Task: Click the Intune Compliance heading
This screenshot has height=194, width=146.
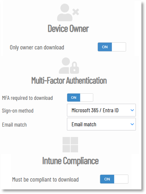Action: (x=70, y=161)
